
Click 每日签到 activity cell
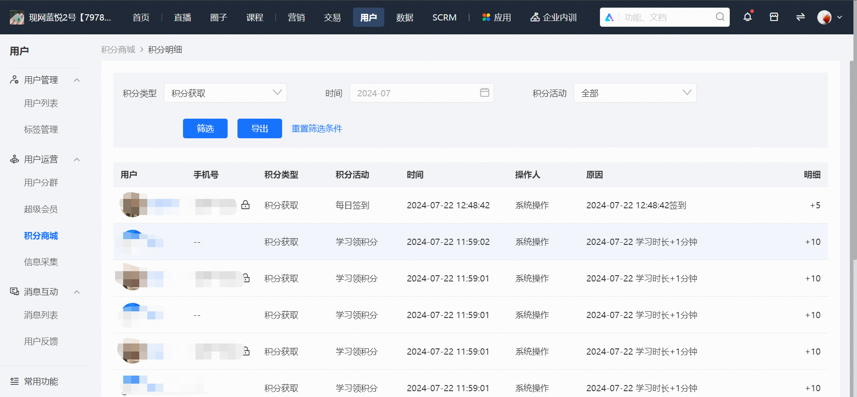point(353,205)
